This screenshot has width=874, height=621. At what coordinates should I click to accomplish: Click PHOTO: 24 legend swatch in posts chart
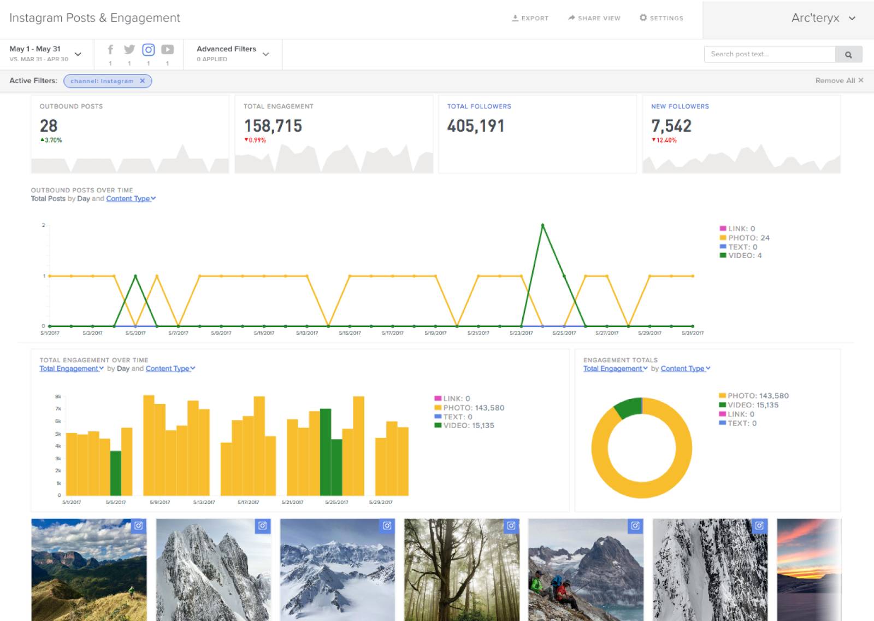(723, 238)
